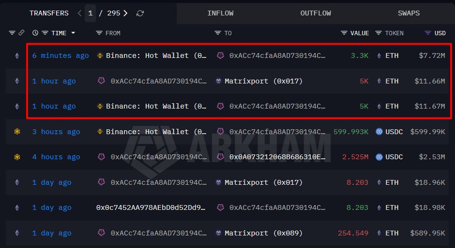Go to previous transfers page arrow
The height and width of the screenshot is (248, 455).
tap(79, 14)
